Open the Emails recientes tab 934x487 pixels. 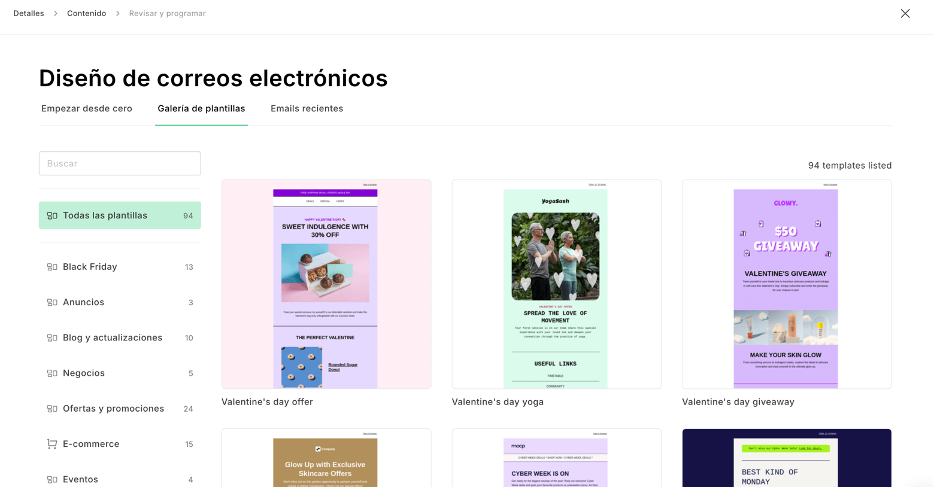(307, 108)
